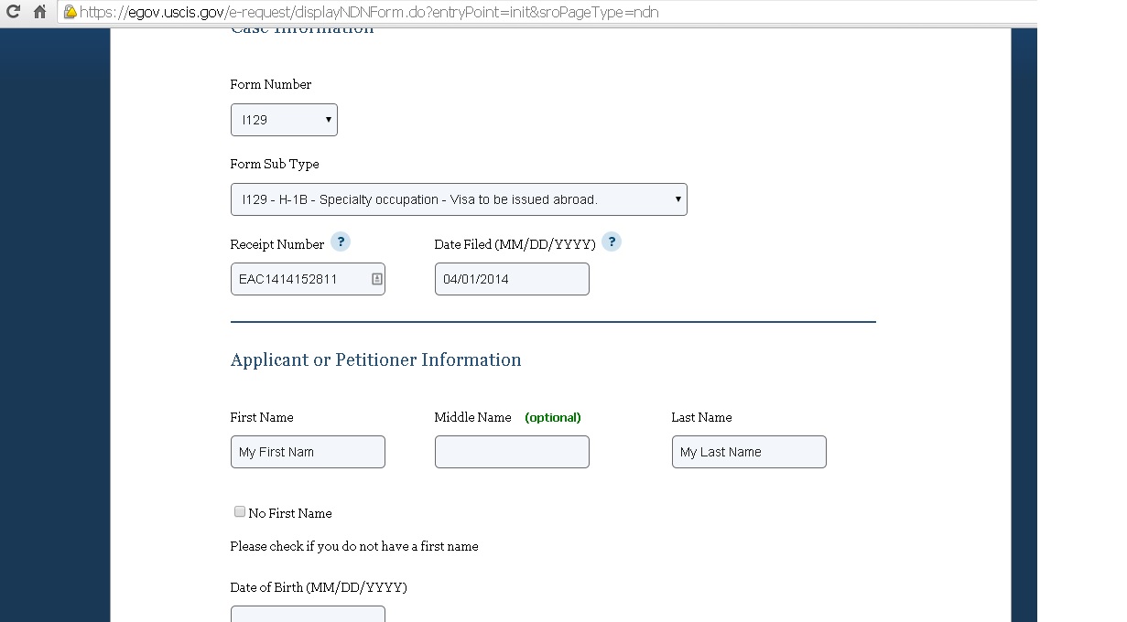
Task: Click the First Name text field
Action: tap(308, 452)
